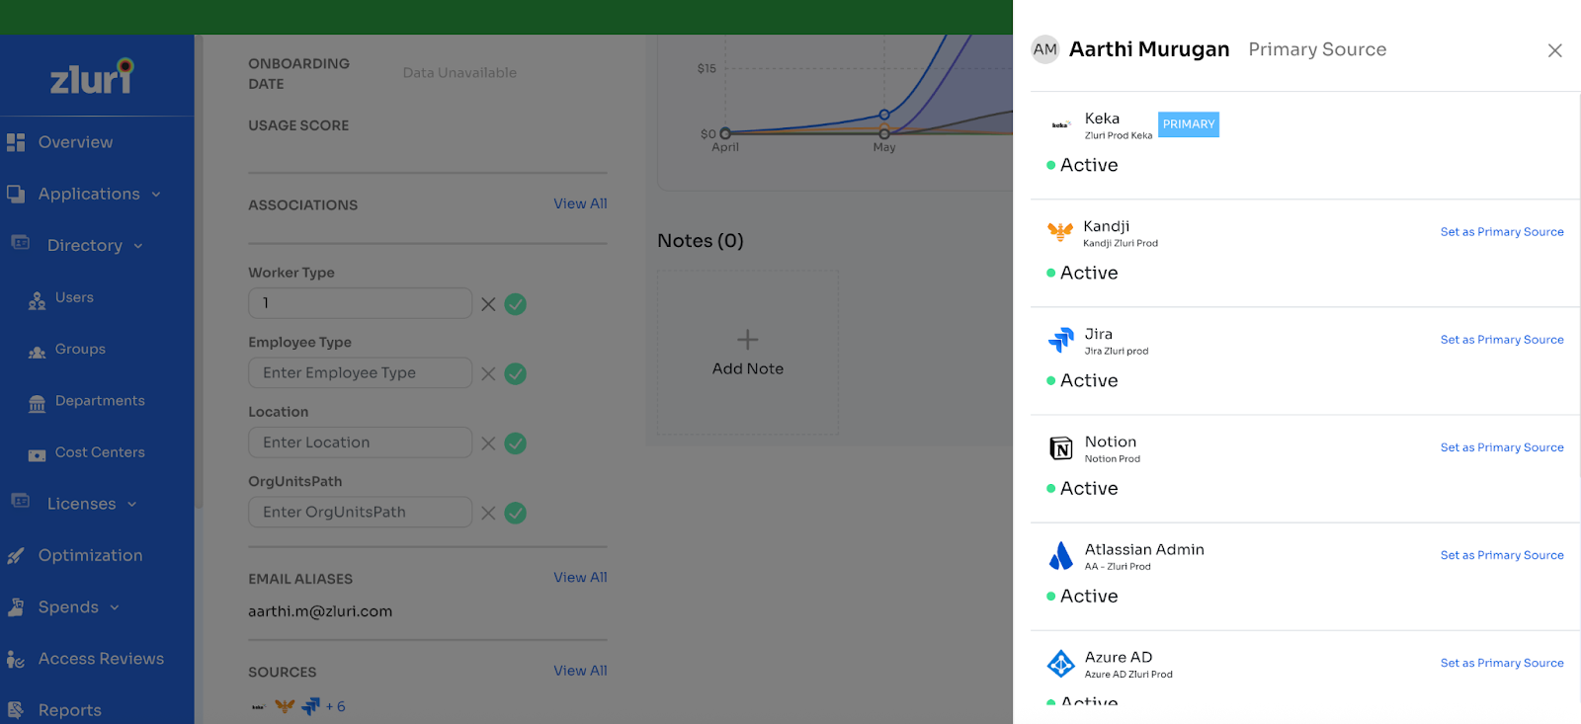View All email aliases
This screenshot has height=724, width=1581.
click(x=580, y=577)
